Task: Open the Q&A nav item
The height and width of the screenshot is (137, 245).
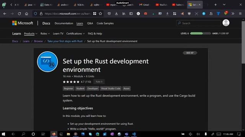Action: coord(90,23)
